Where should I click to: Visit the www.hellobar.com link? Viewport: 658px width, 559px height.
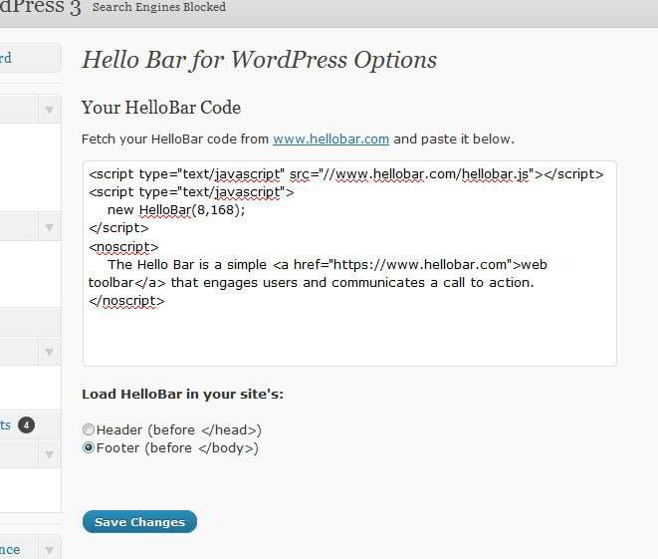click(x=330, y=139)
